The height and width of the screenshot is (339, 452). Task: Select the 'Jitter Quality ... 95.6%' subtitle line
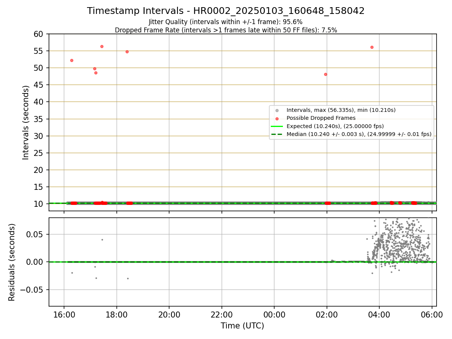click(226, 22)
